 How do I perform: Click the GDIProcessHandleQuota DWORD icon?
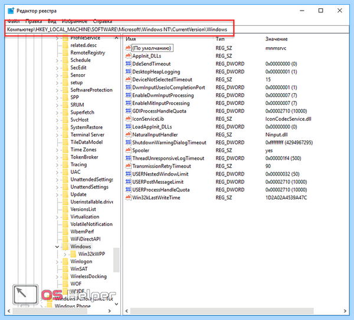pos(128,111)
